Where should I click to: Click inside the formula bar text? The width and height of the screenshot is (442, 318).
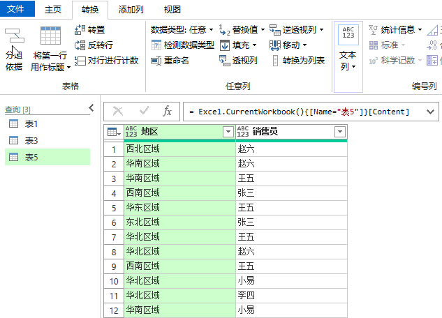(300, 112)
